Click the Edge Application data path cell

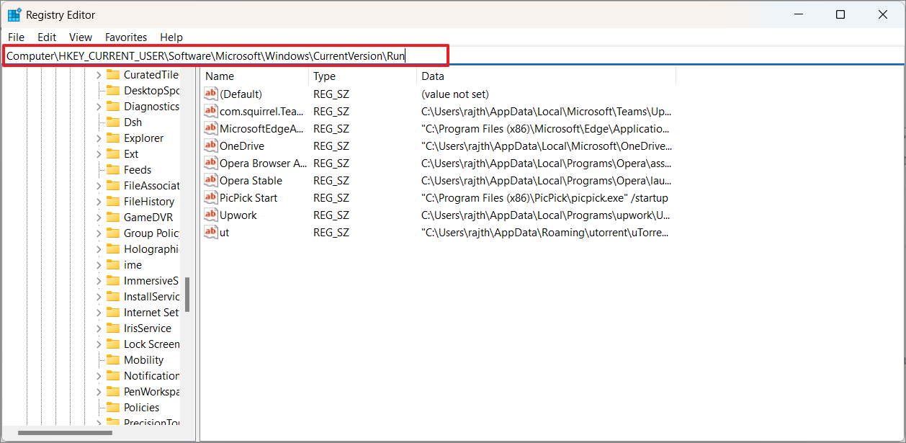click(547, 129)
